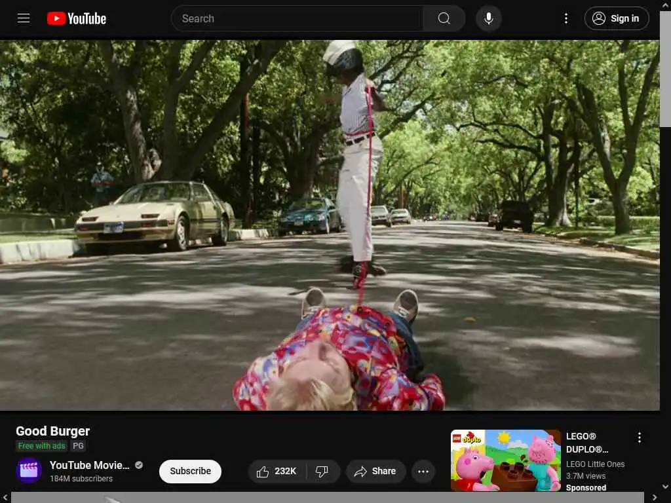Open the YouTube Movie... channel name link
The width and height of the screenshot is (671, 503).
point(89,465)
